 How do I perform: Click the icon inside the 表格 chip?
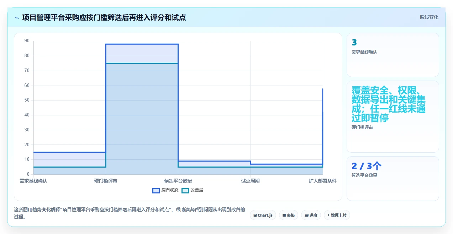284,215
